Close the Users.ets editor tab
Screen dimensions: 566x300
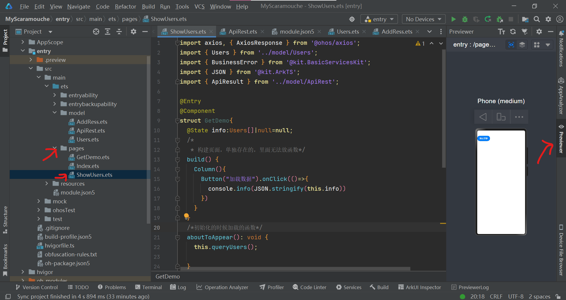[x=364, y=32]
